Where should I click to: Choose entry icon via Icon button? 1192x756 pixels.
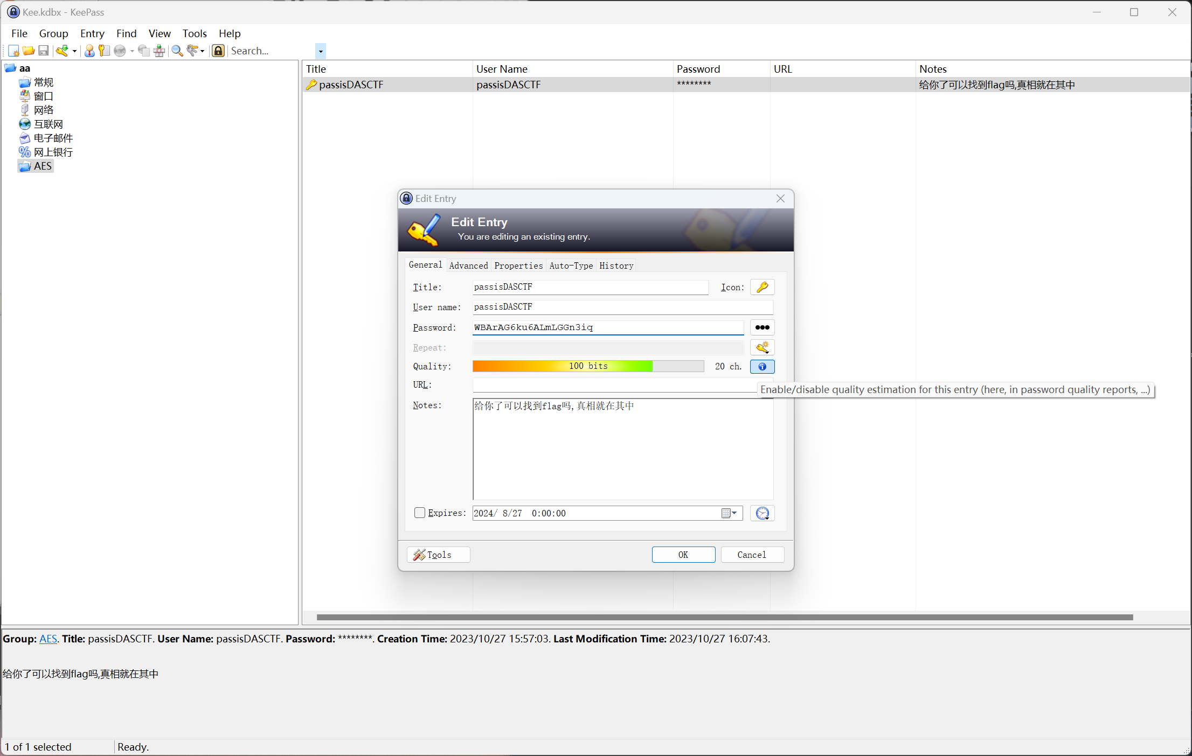(x=763, y=287)
